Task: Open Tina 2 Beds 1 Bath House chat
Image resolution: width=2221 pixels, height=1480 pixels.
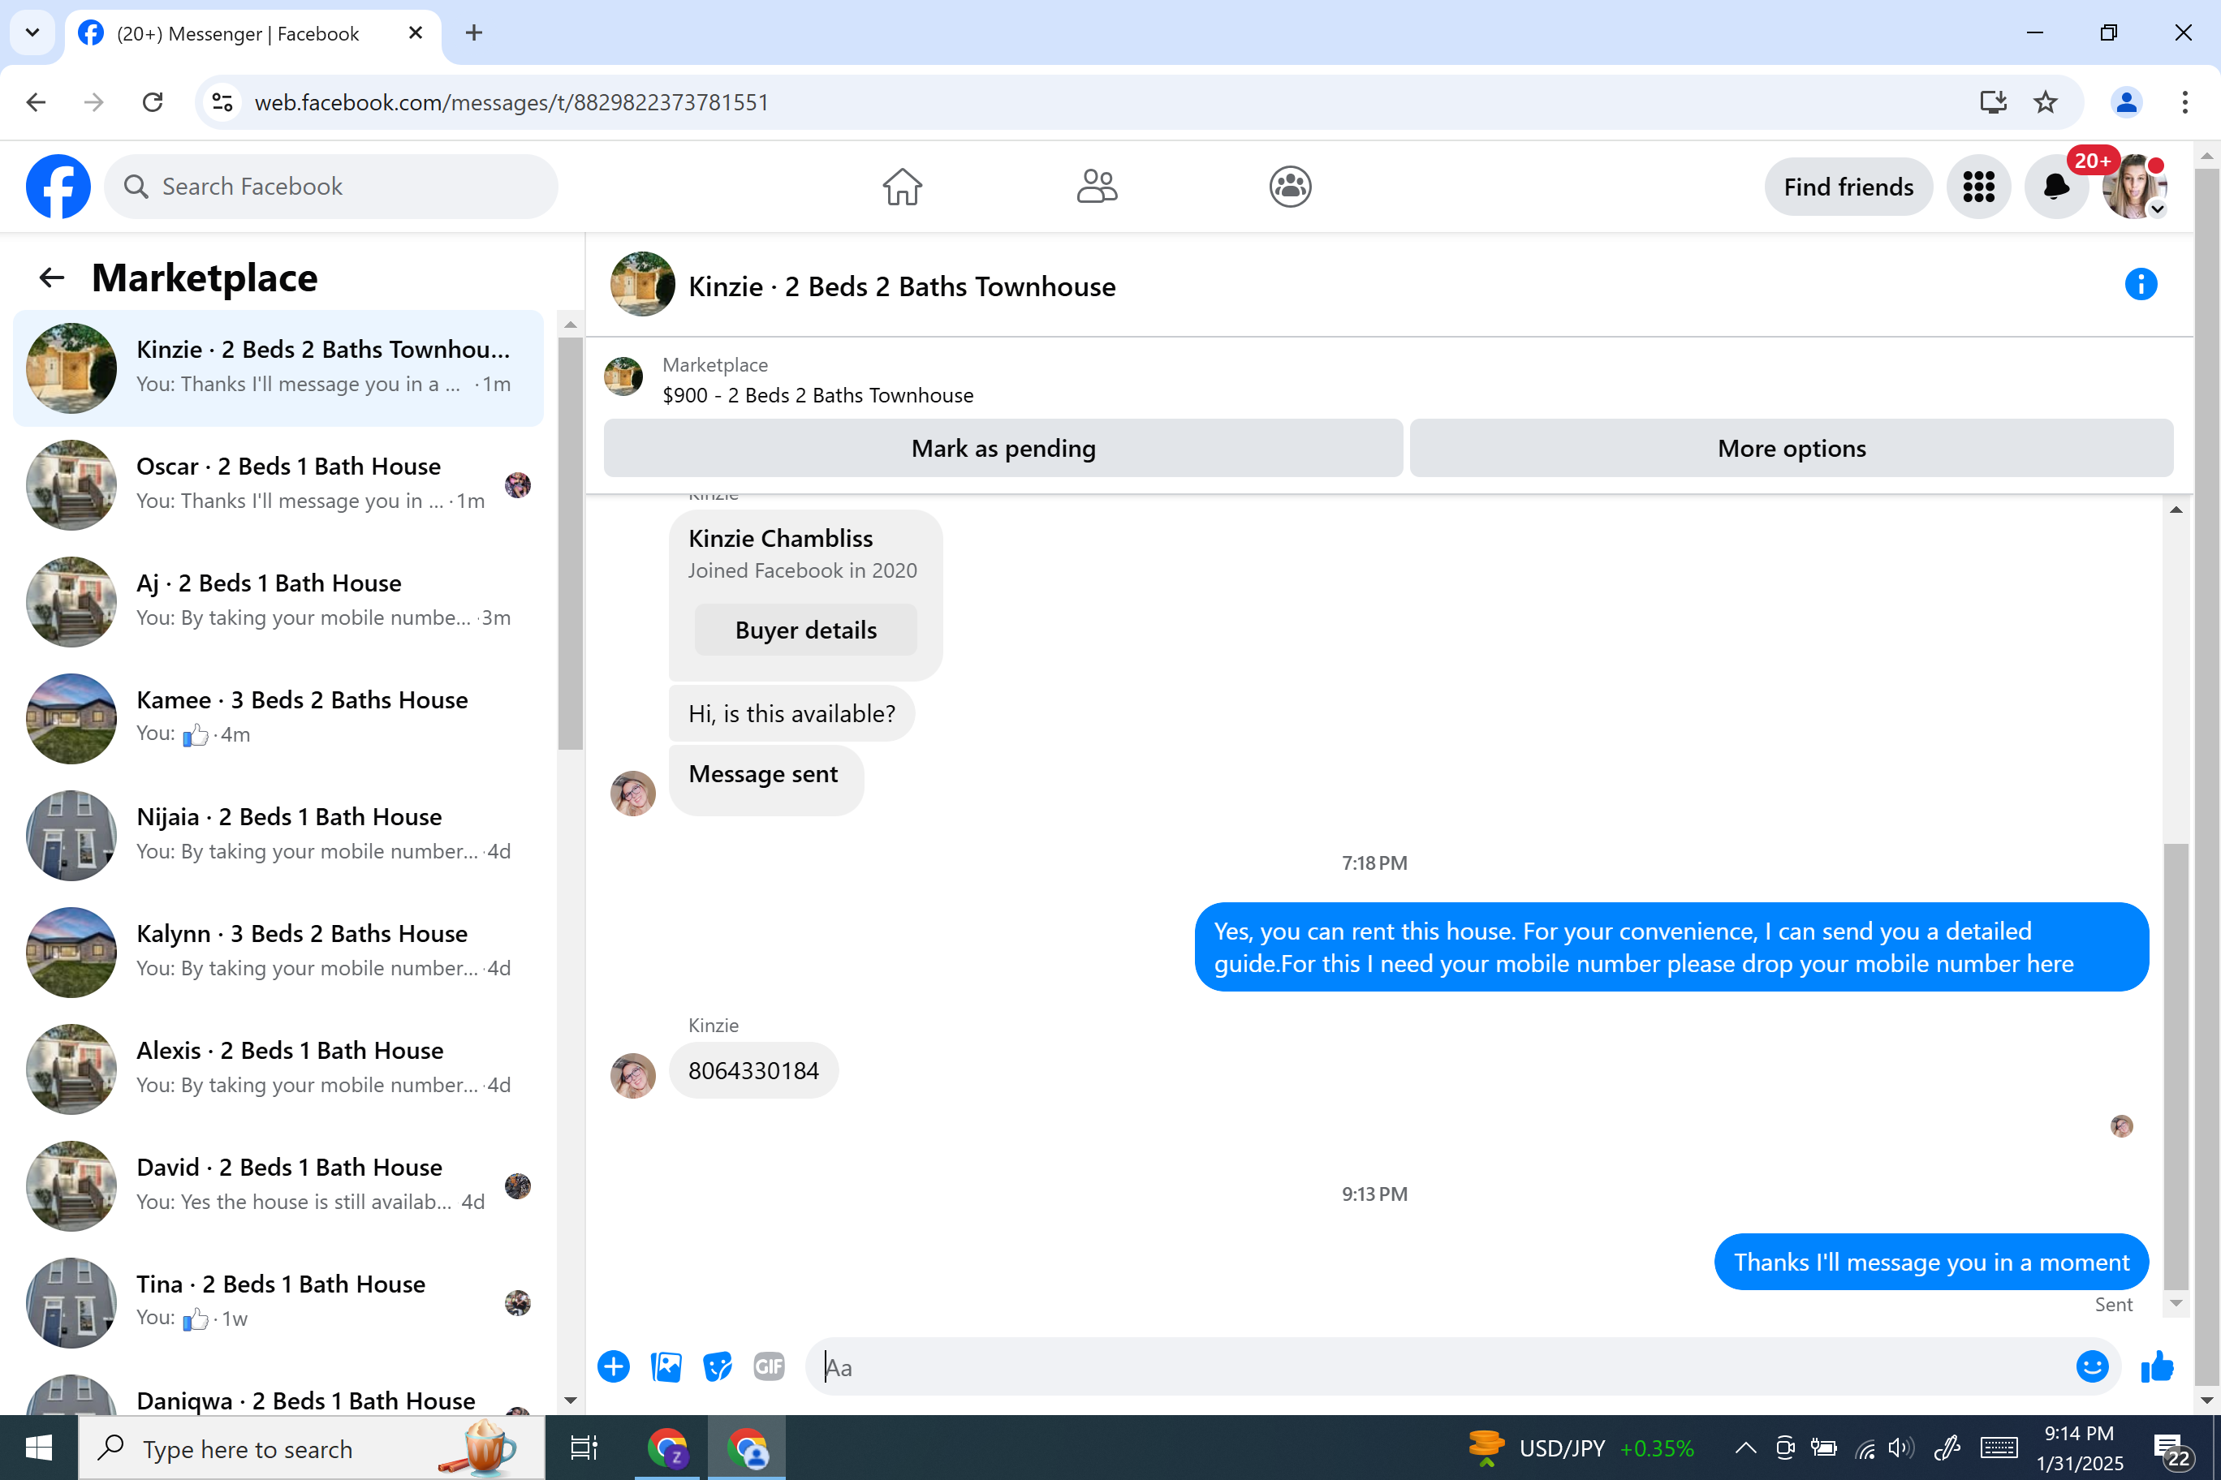Action: pos(278,1302)
